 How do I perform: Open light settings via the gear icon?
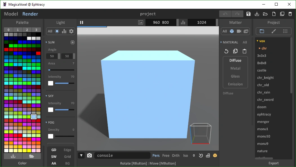[x=71, y=31]
